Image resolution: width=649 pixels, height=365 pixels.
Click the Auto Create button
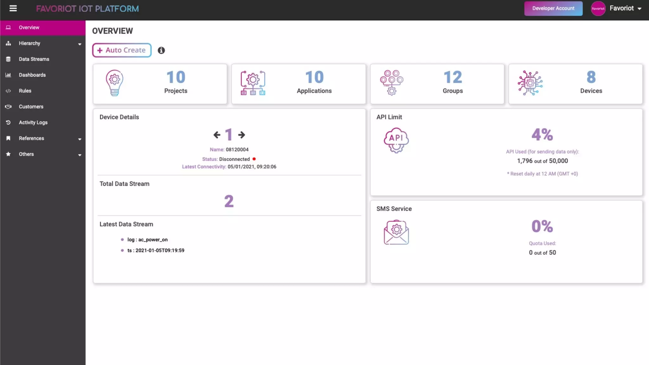click(122, 50)
